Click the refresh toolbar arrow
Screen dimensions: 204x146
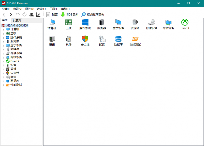click(25, 14)
